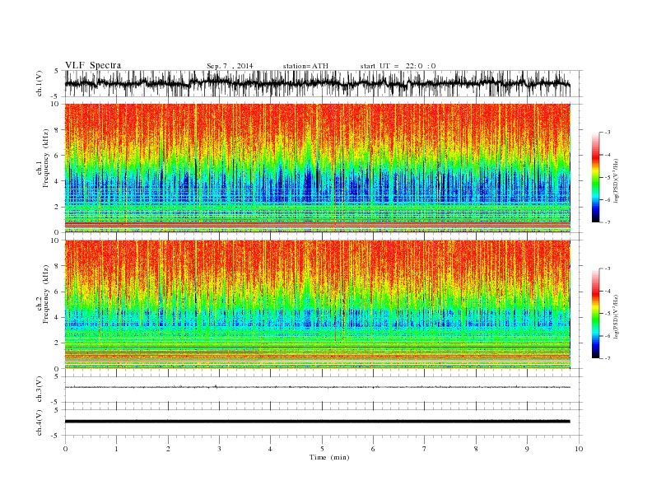Click the "-3" label on ch.1 color bar
The image size is (652, 504).
[607, 133]
